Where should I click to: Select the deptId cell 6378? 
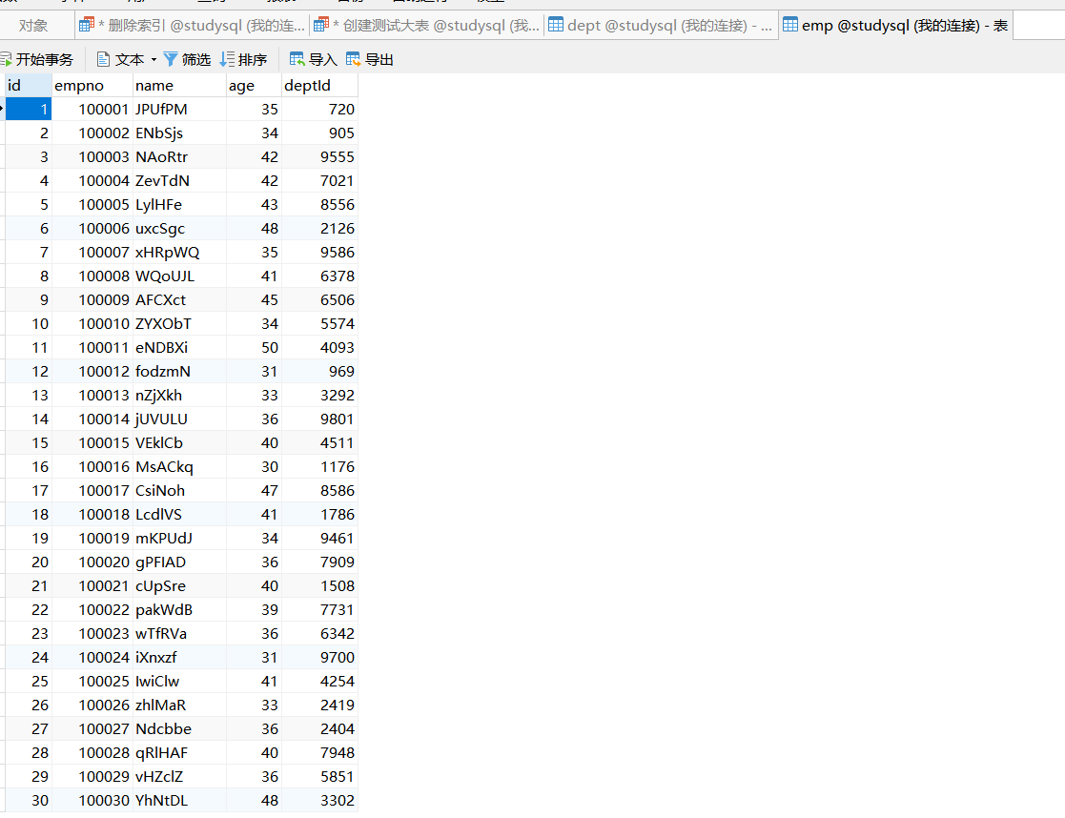(x=319, y=276)
